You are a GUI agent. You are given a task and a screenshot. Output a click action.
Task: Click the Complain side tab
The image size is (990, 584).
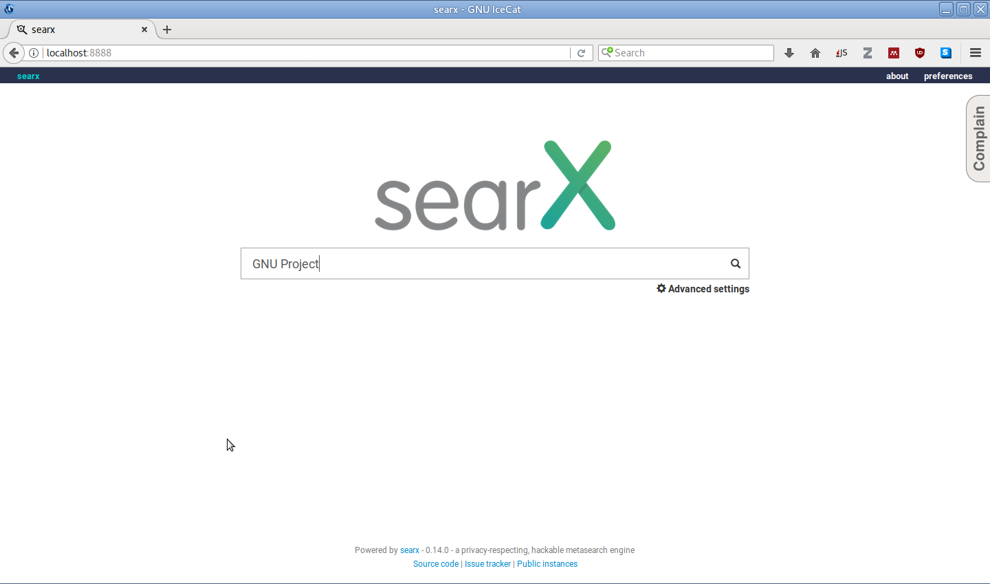tap(978, 138)
